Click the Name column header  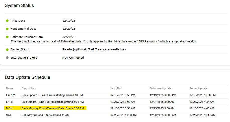(10, 88)
